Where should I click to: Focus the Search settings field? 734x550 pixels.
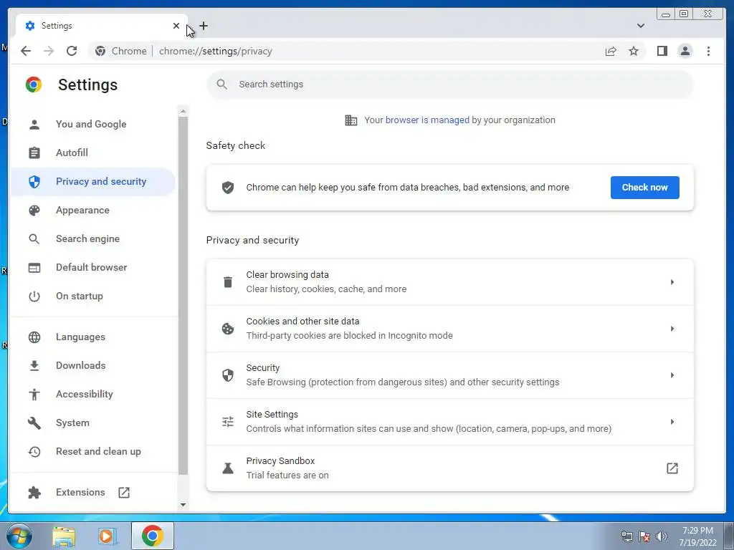tap(450, 85)
